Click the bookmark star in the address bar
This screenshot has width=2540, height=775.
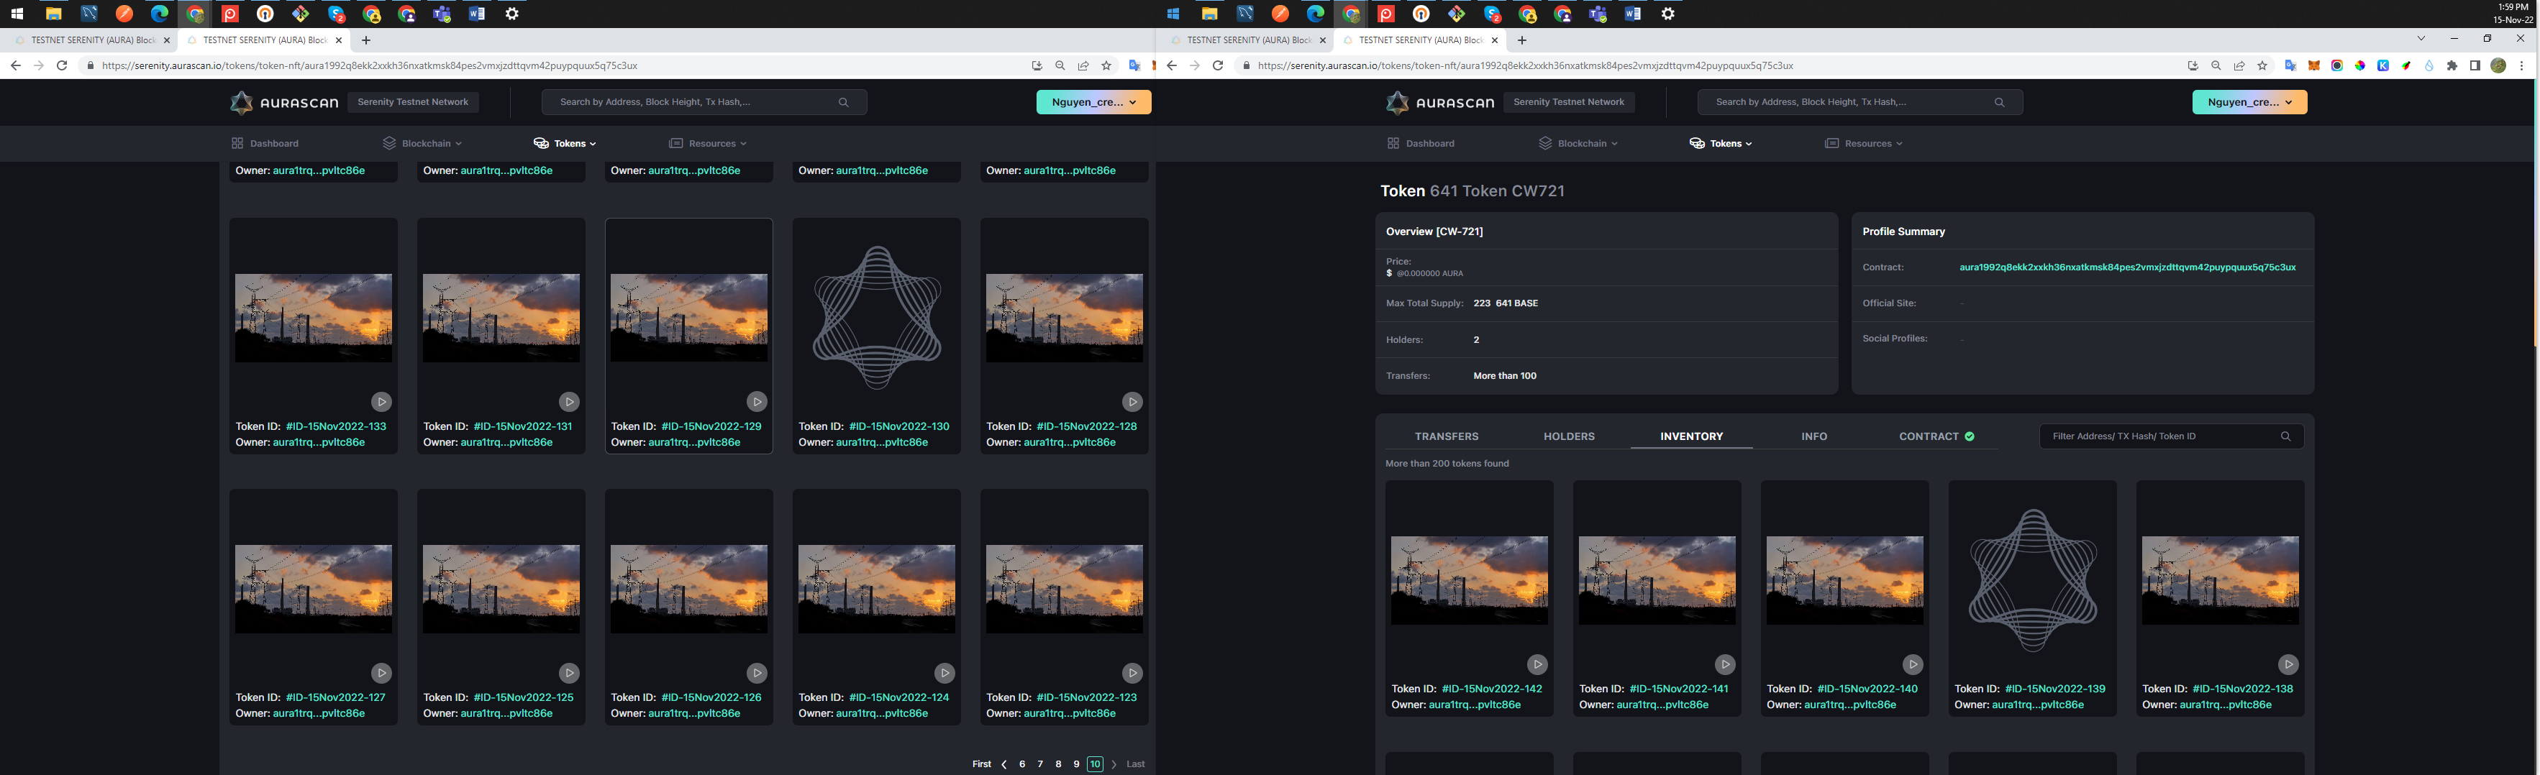(2260, 65)
